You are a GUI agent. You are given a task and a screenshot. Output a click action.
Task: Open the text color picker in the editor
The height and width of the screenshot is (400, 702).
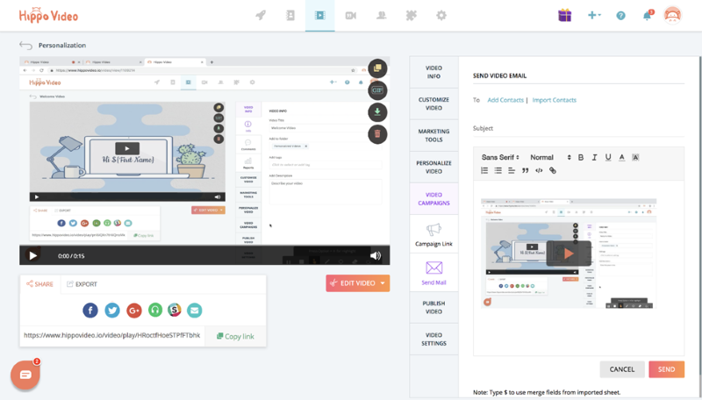(x=622, y=158)
